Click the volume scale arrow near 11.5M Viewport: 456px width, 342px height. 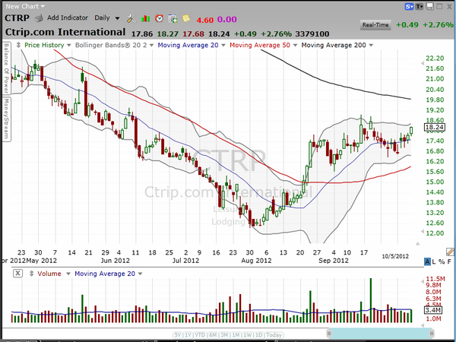click(x=423, y=281)
